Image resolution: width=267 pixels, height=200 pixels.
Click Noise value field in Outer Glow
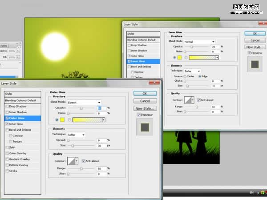(101, 113)
